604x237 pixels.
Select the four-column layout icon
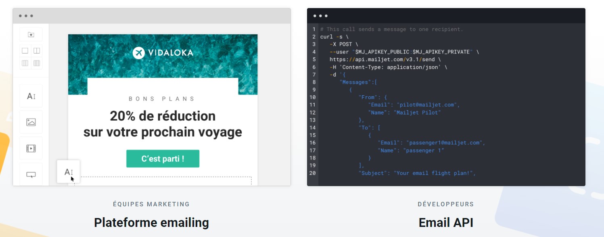37,63
